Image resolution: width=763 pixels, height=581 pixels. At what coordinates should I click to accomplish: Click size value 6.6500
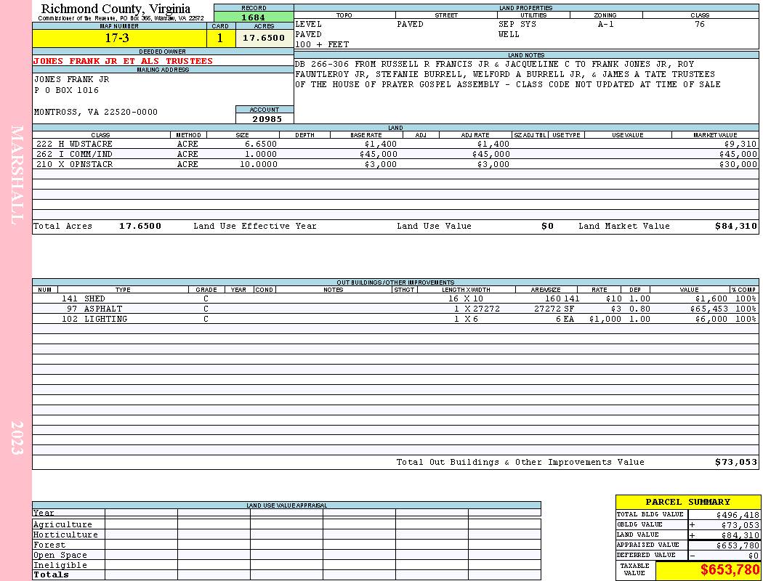tap(261, 145)
